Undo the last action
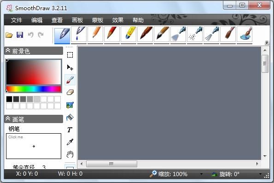The width and height of the screenshot is (274, 183). 31,35
